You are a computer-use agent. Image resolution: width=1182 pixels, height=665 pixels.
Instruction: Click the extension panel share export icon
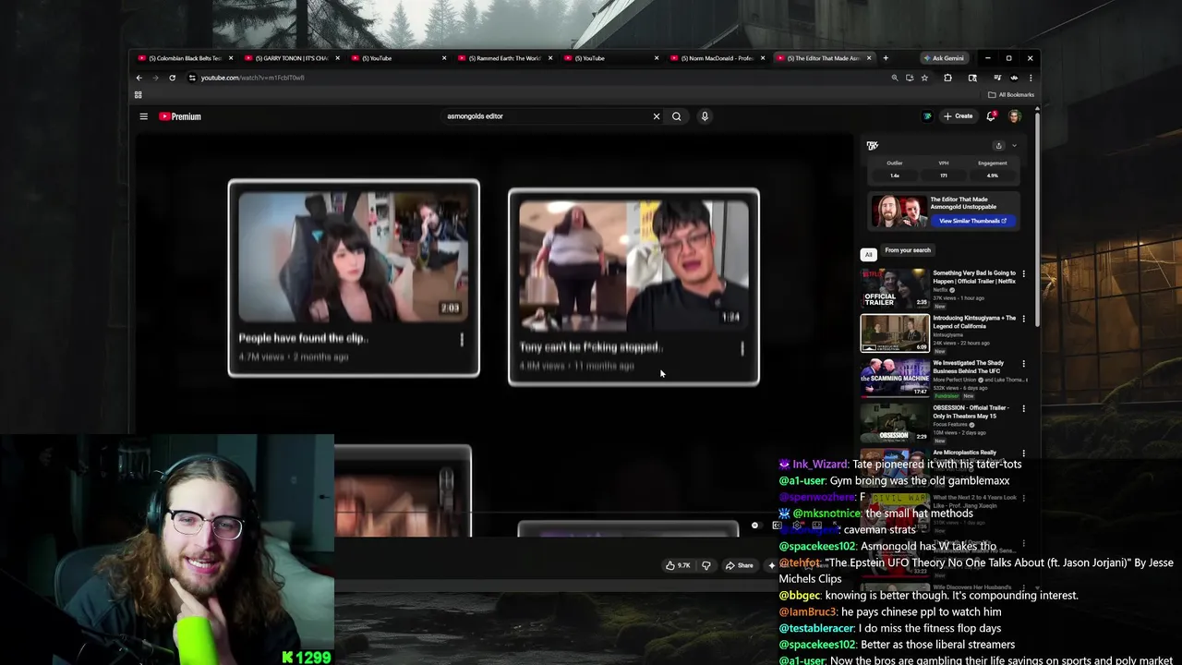(x=998, y=145)
